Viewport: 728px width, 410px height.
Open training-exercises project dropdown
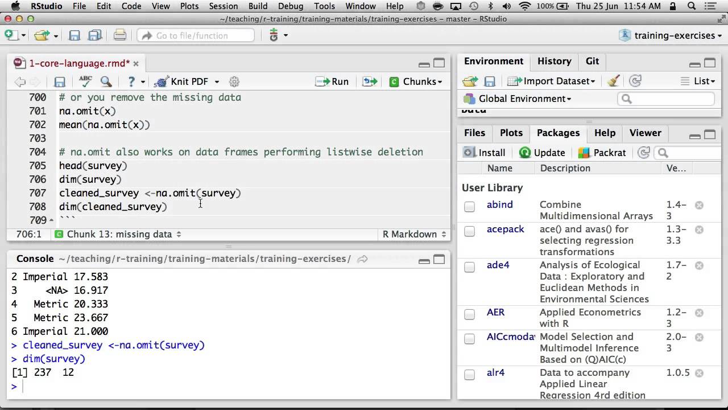(x=669, y=35)
